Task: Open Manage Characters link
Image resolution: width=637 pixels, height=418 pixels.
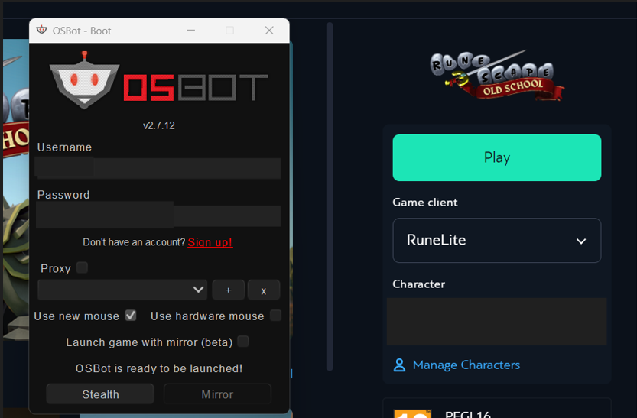Action: pyautogui.click(x=466, y=365)
